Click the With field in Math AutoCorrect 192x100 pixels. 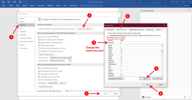142,43
